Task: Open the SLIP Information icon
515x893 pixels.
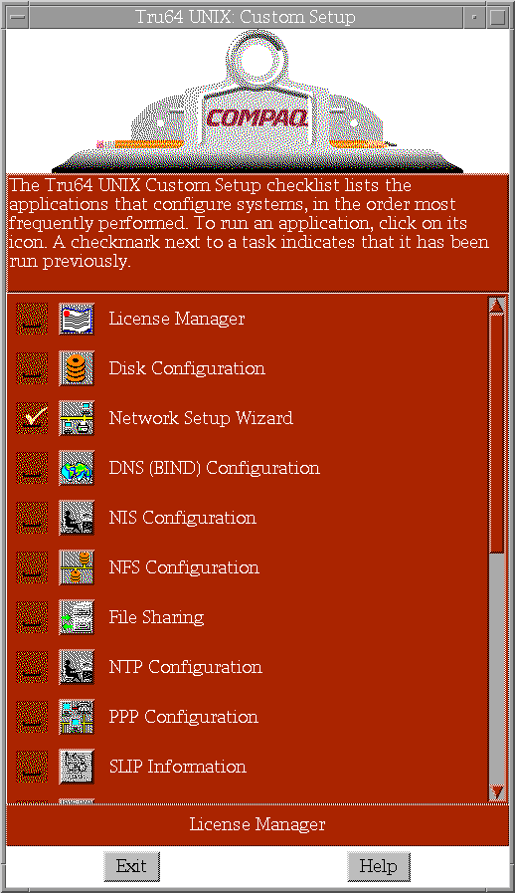Action: (x=77, y=767)
